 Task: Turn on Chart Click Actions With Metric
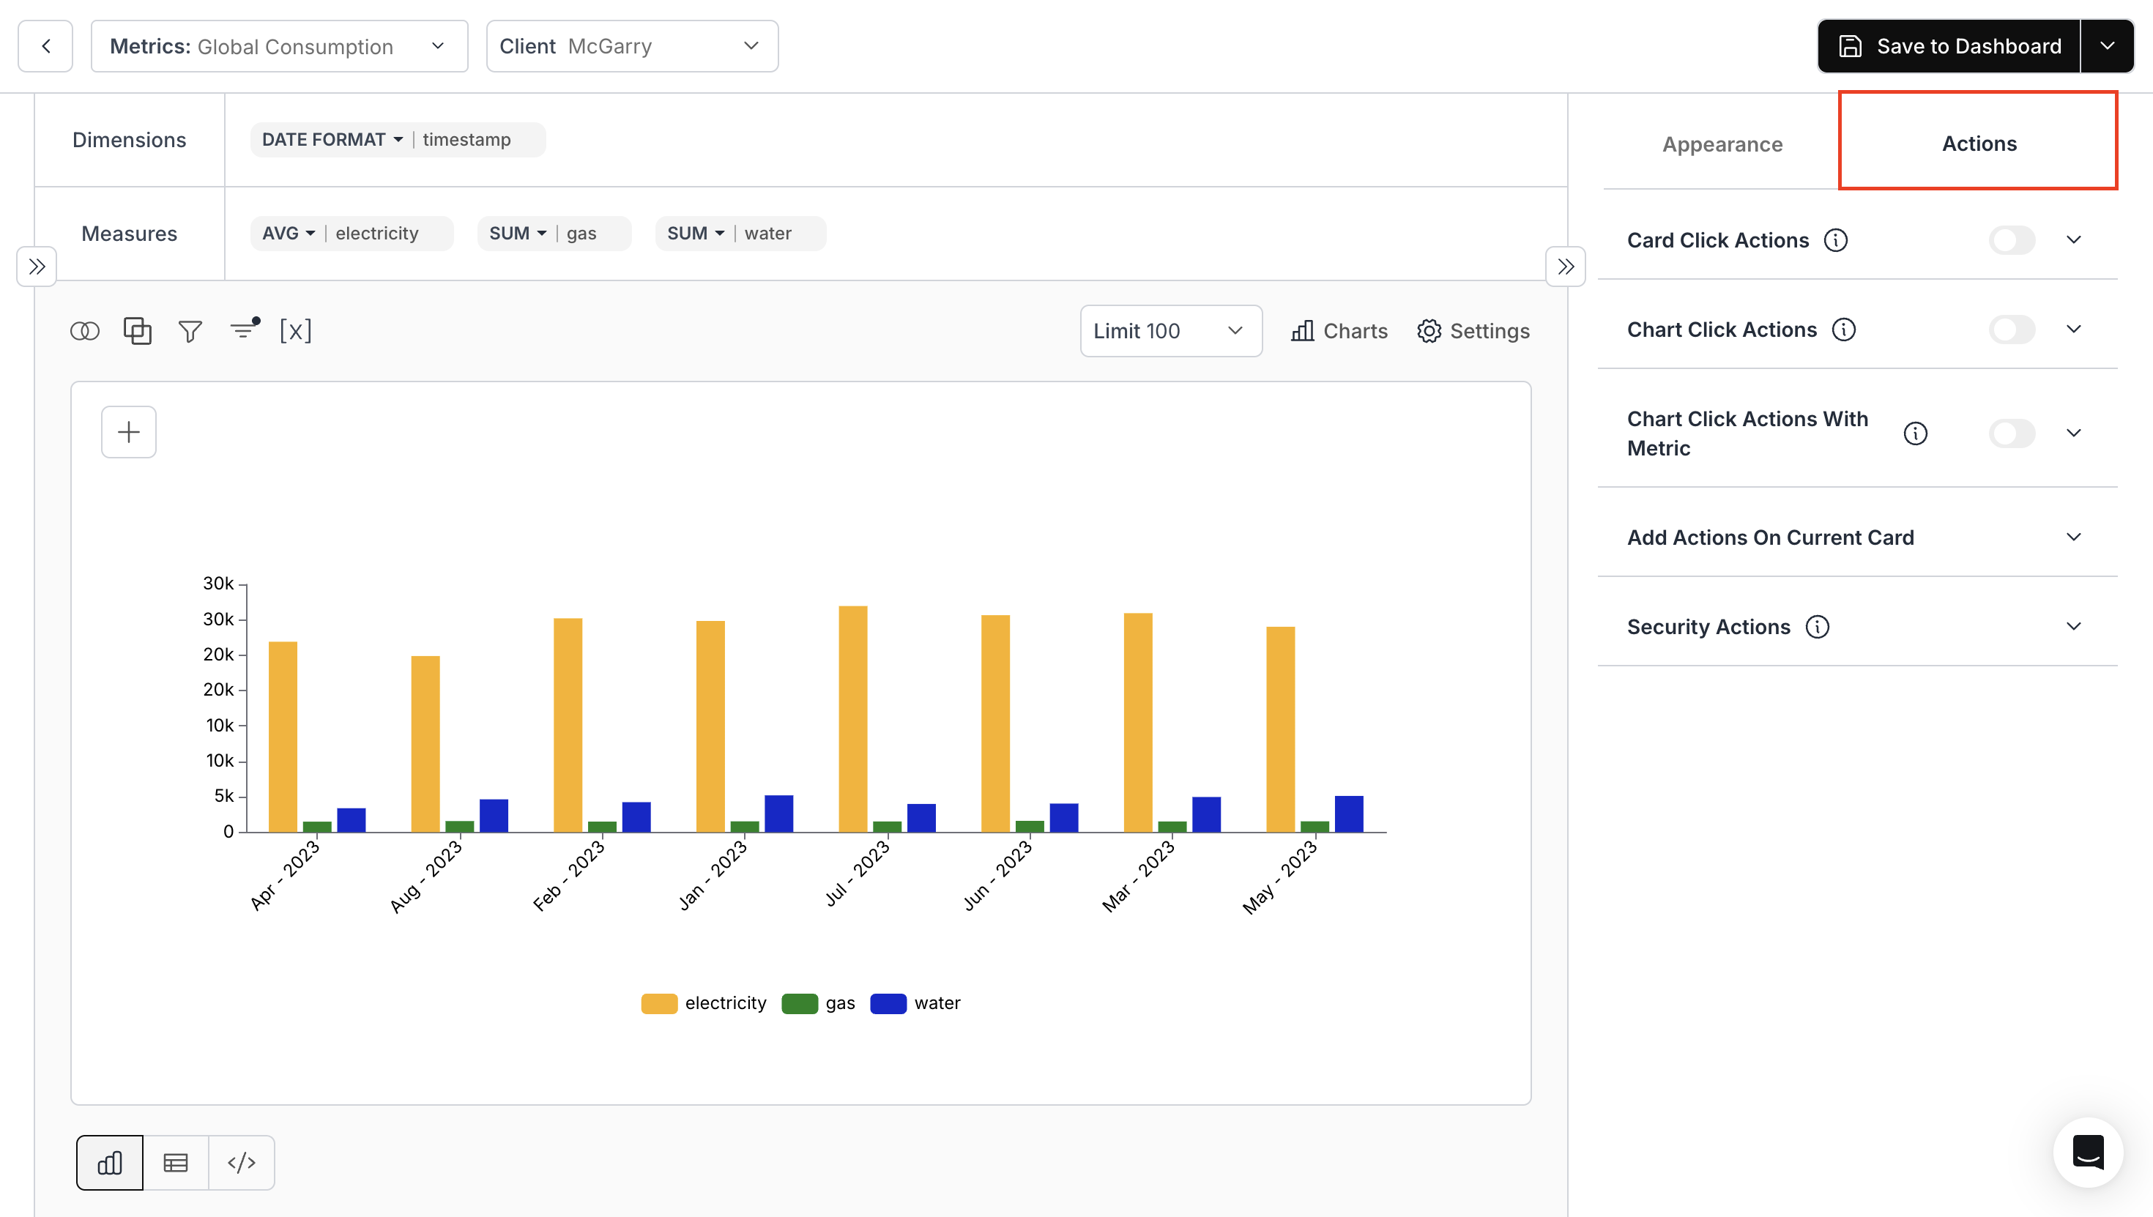(x=2012, y=433)
